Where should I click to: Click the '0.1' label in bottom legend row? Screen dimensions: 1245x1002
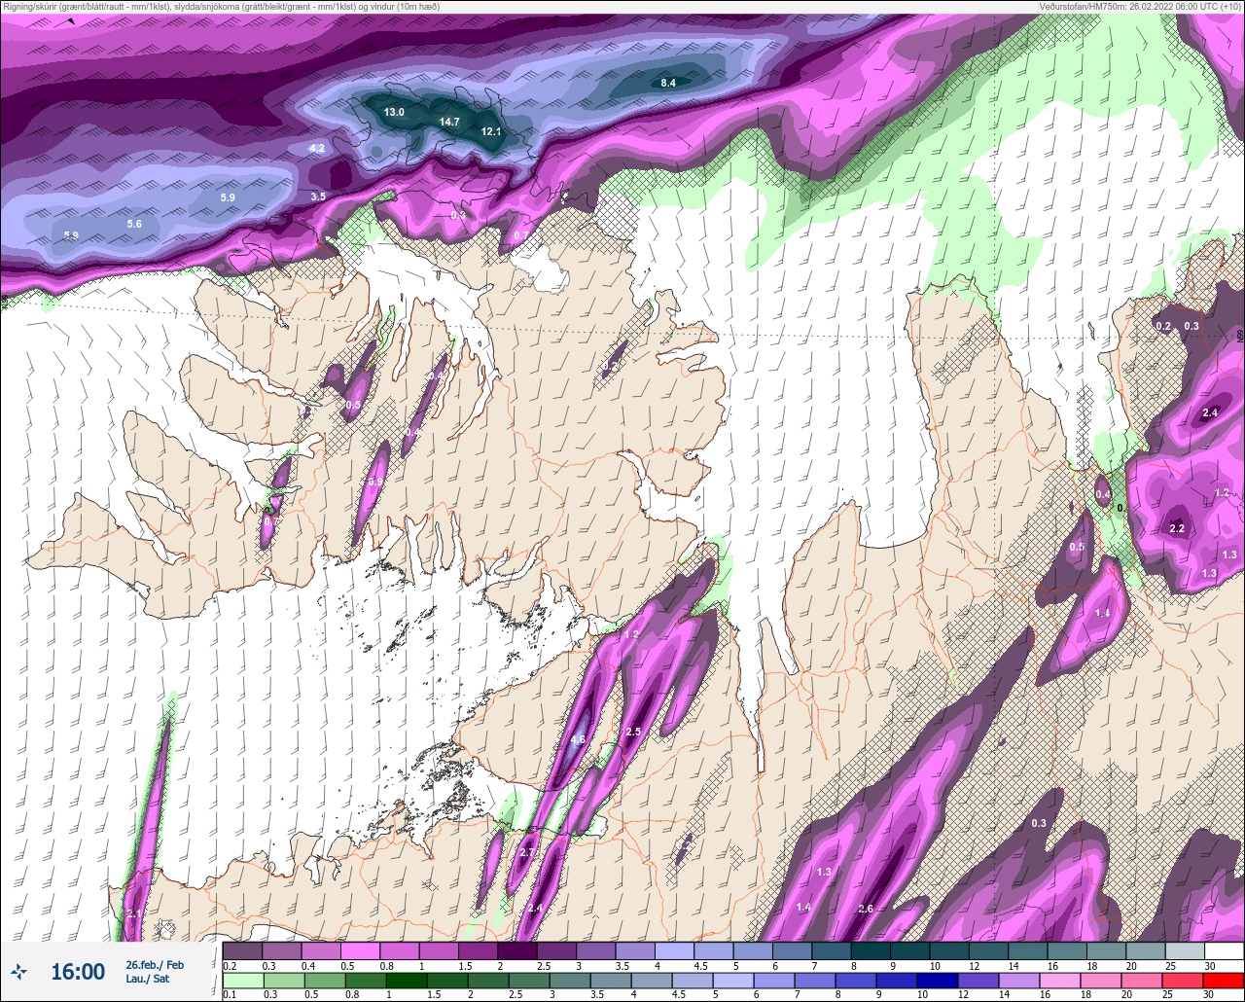(230, 994)
